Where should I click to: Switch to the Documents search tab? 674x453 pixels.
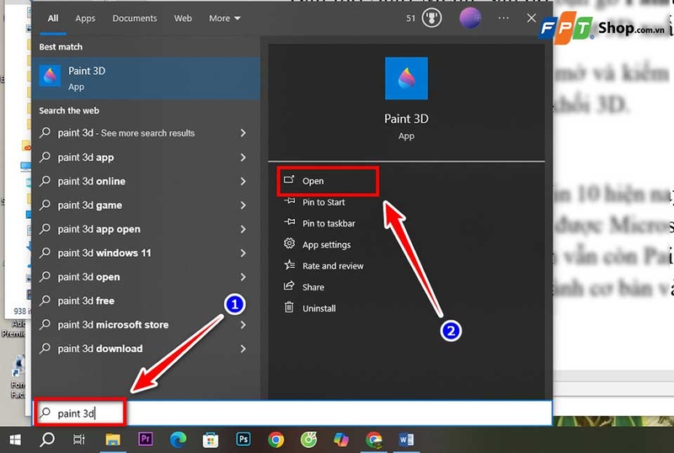[135, 19]
